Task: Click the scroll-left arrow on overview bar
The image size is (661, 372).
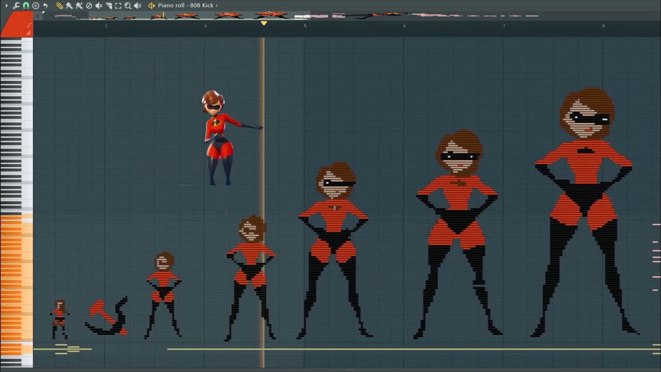Action: coord(37,16)
